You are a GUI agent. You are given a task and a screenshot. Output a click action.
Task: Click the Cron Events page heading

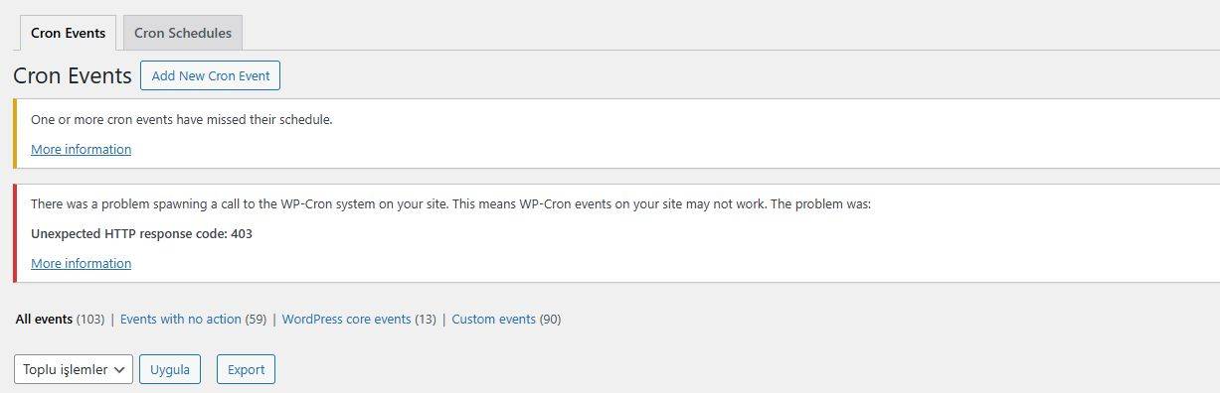click(x=73, y=76)
